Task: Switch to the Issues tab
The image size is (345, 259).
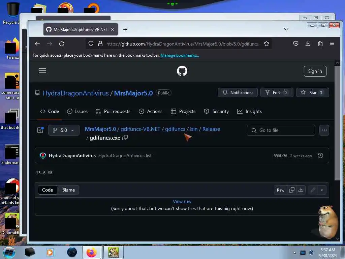Action: [x=77, y=111]
